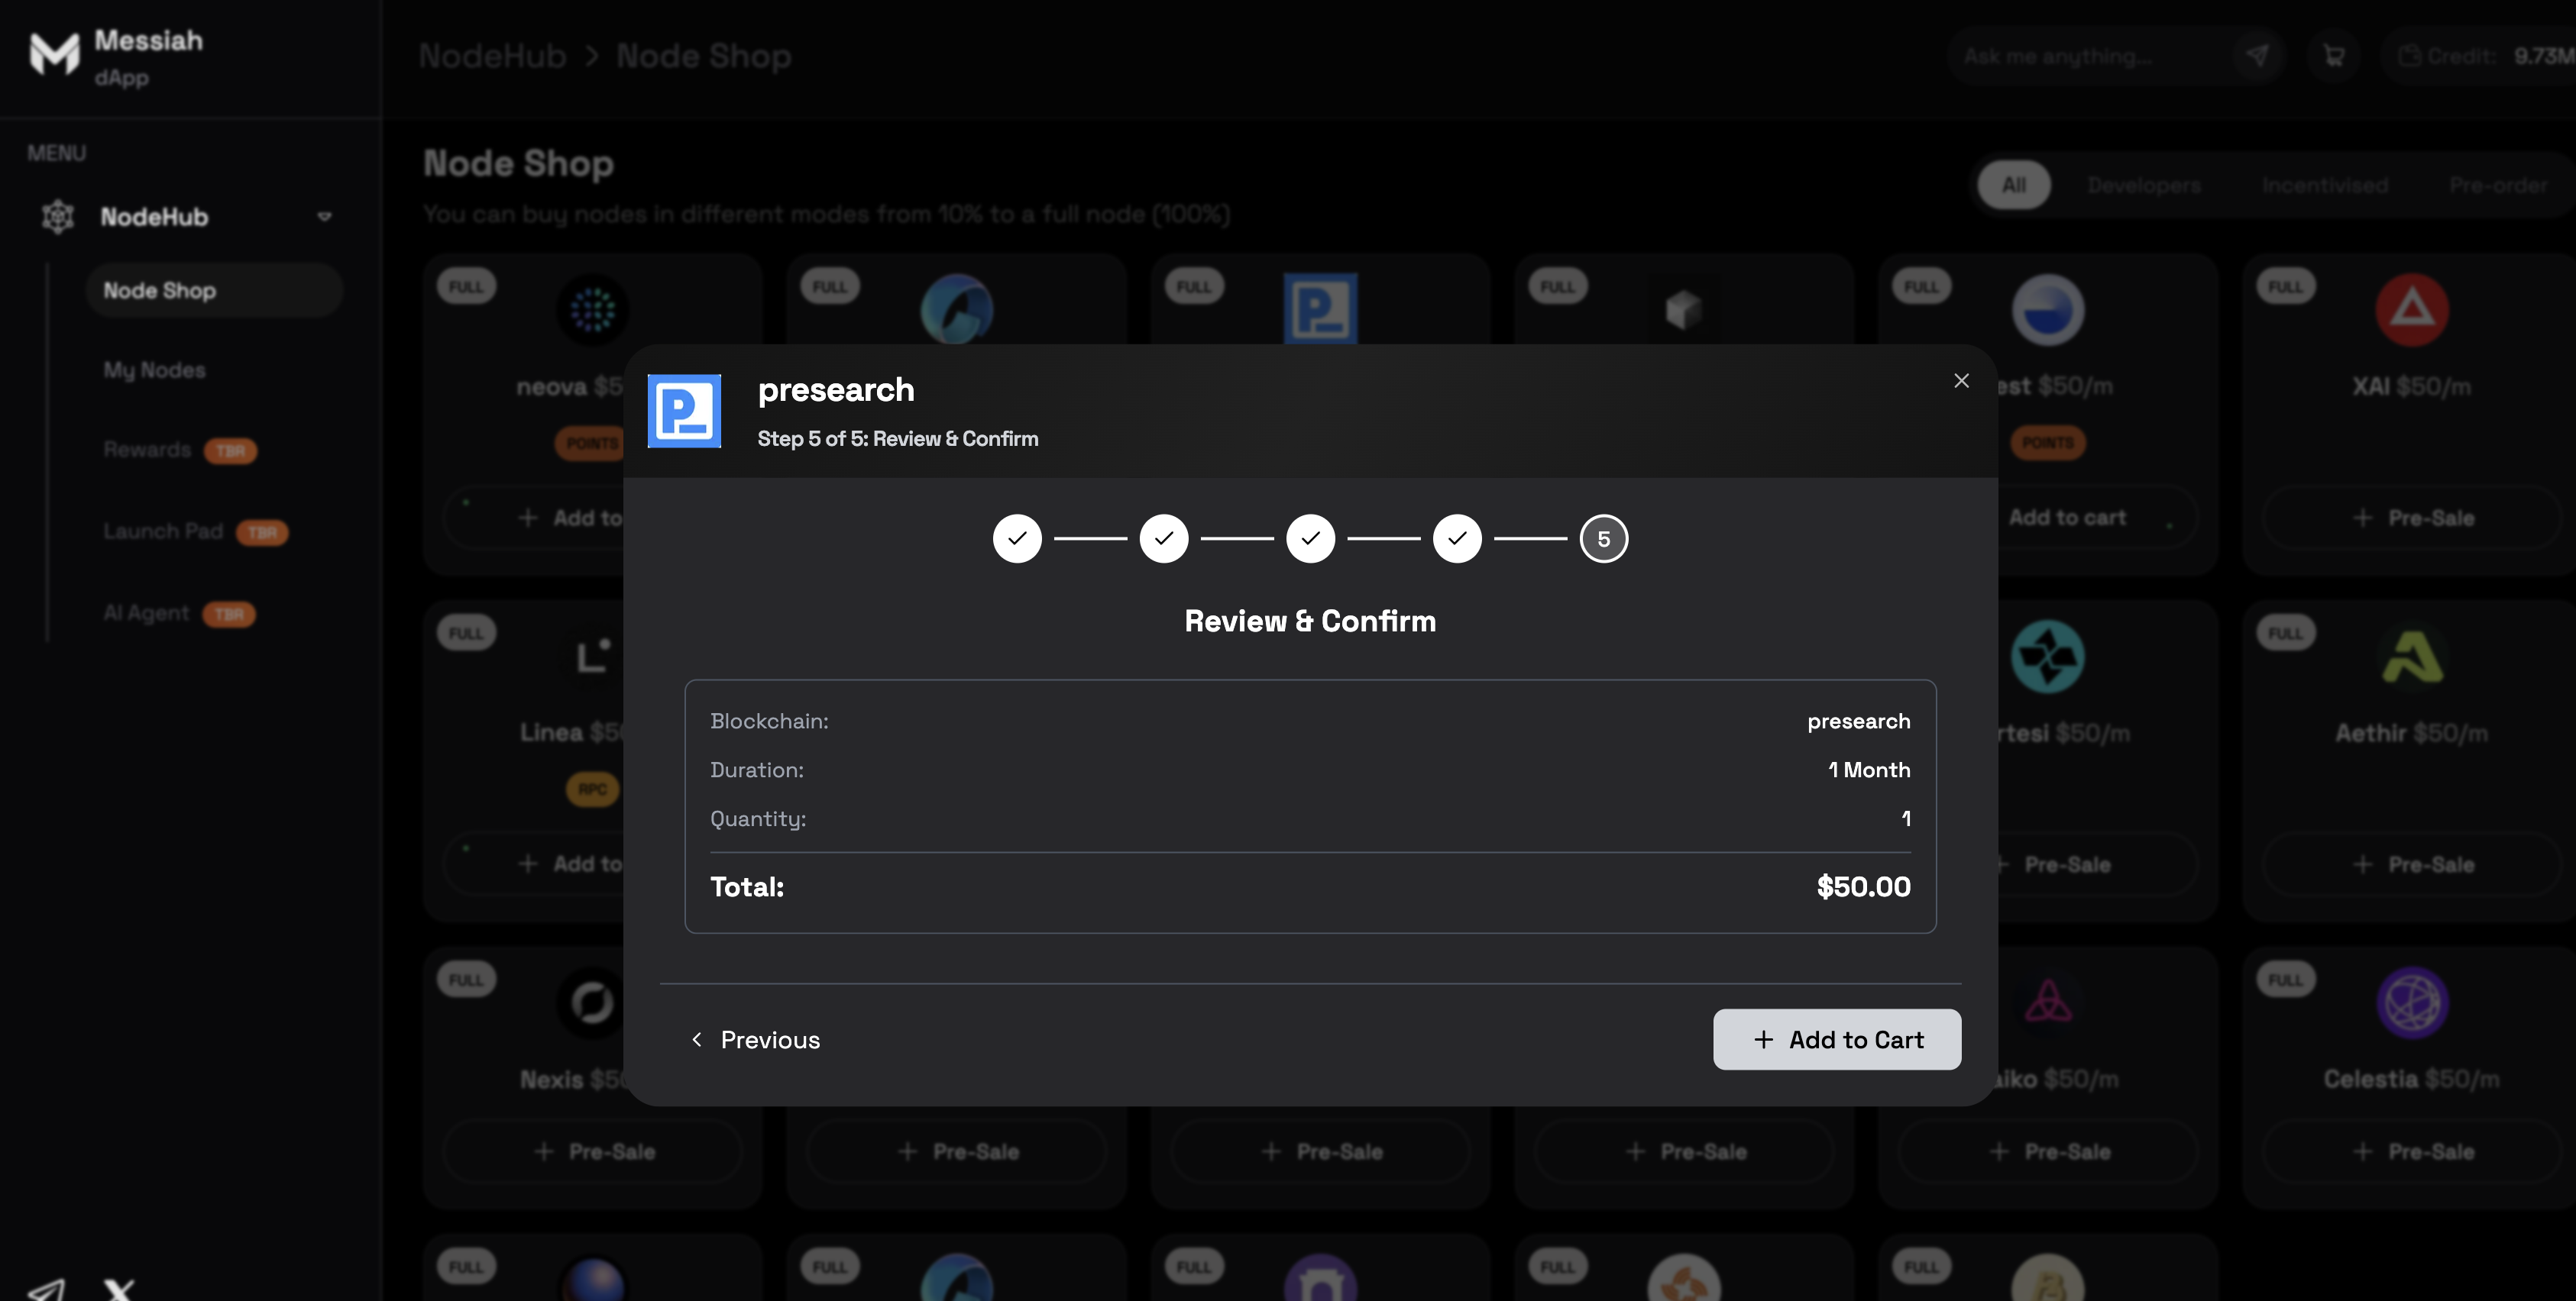Click the POINTS badge on the neova card

591,443
